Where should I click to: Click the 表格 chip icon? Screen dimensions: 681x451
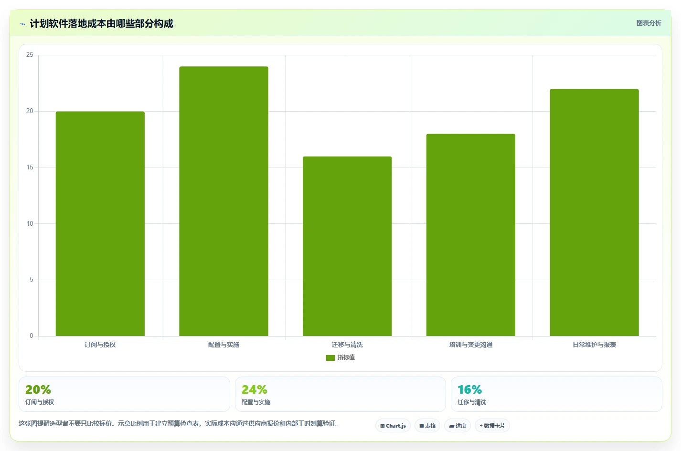(x=422, y=426)
